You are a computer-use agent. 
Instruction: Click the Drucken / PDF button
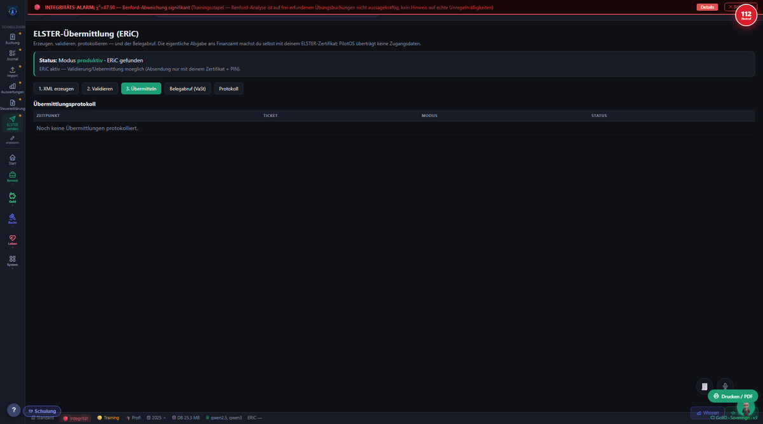tap(732, 396)
